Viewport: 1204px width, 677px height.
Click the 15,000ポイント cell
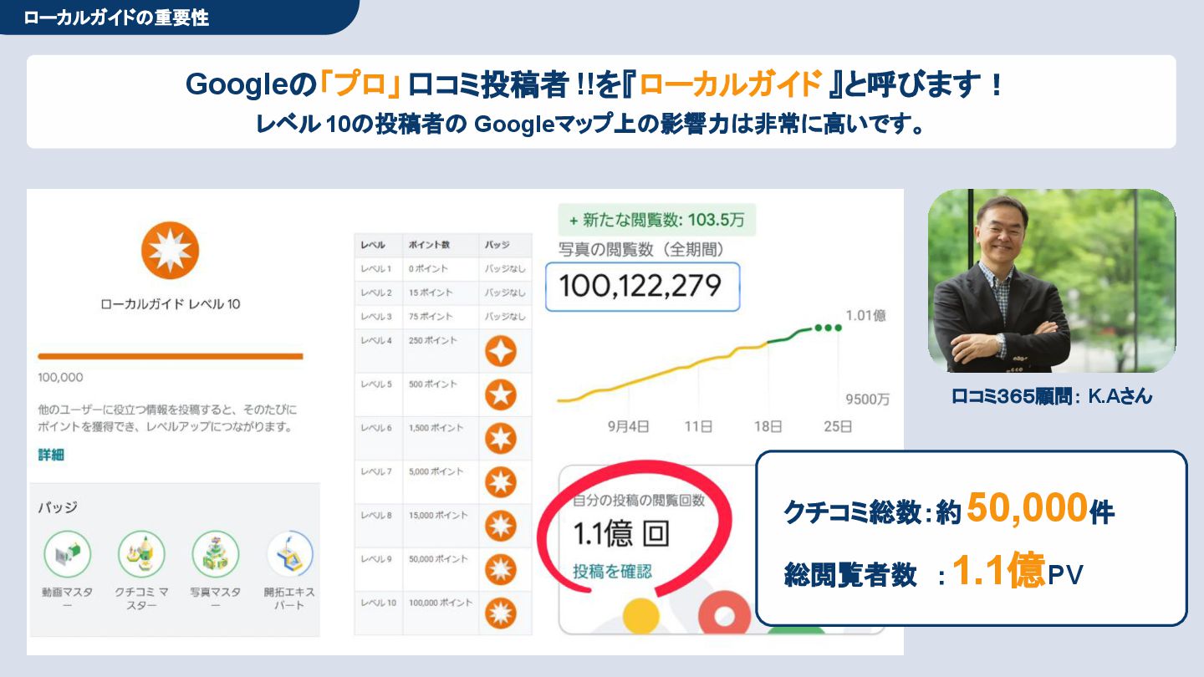click(x=438, y=515)
